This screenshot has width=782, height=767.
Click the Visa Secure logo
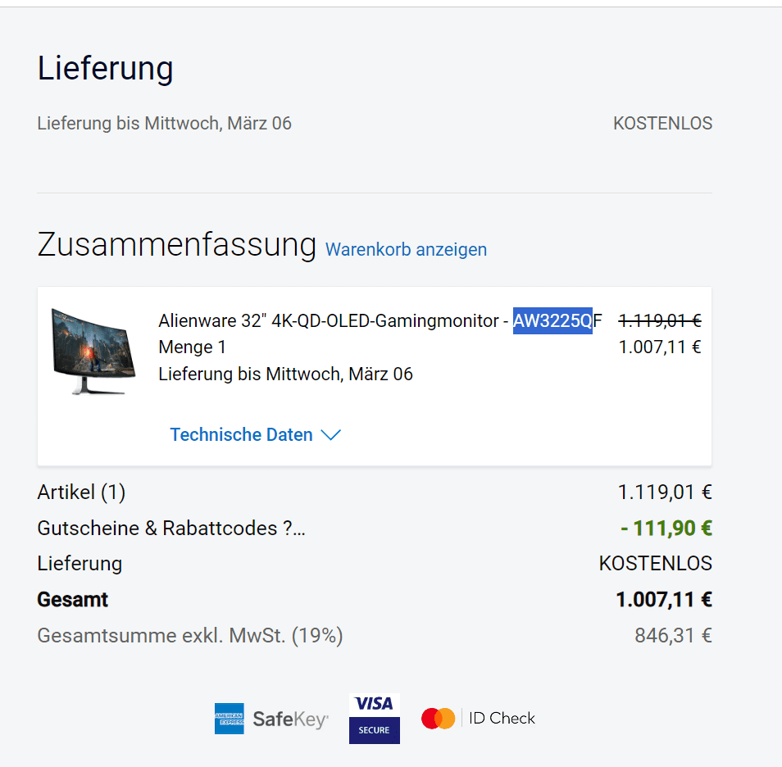click(x=374, y=719)
